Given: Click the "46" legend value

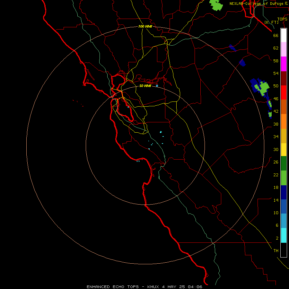Looking at the screenshot, I should 276,99.
